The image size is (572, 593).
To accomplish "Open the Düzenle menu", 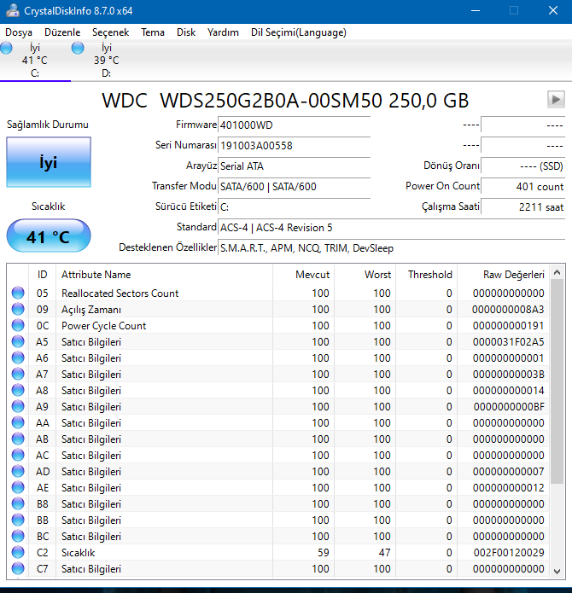I will [62, 32].
